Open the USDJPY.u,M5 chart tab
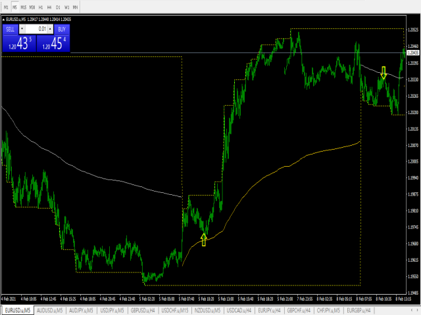Image resolution: width=421 pixels, height=315 pixels. 112,310
